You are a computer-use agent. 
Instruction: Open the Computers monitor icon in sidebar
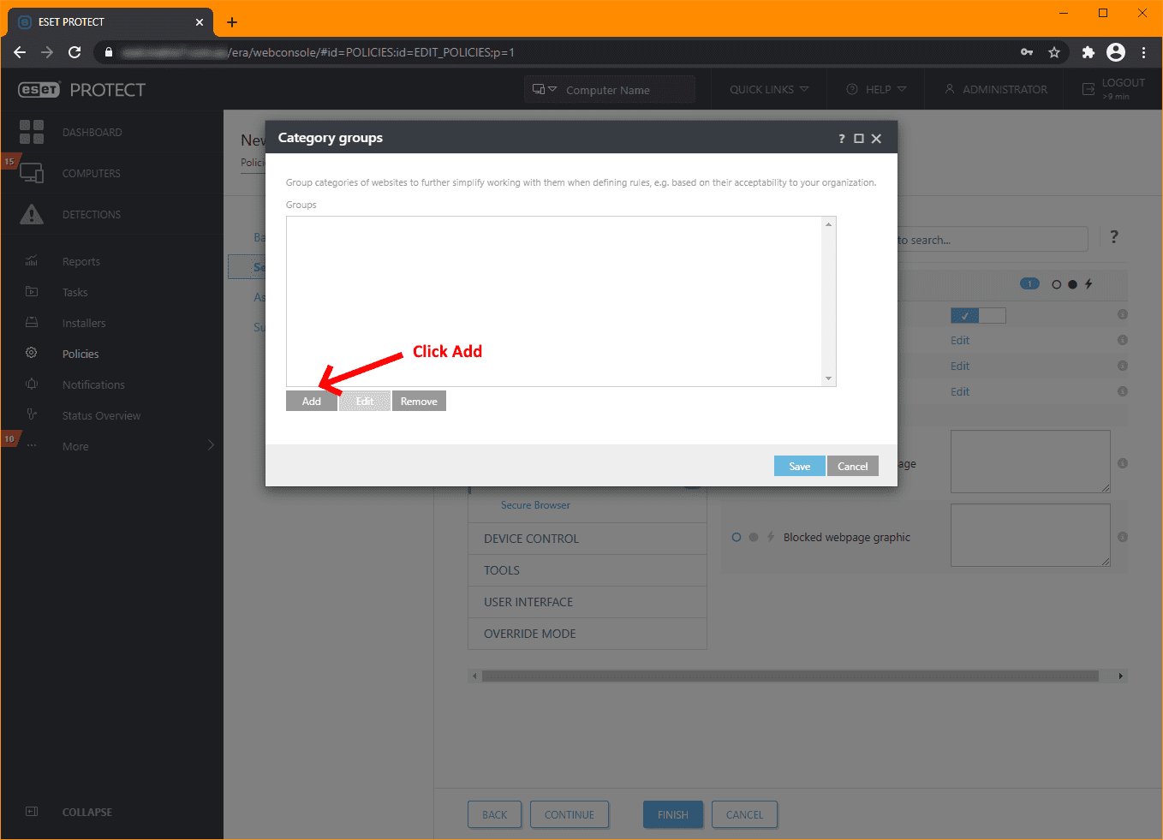32,173
